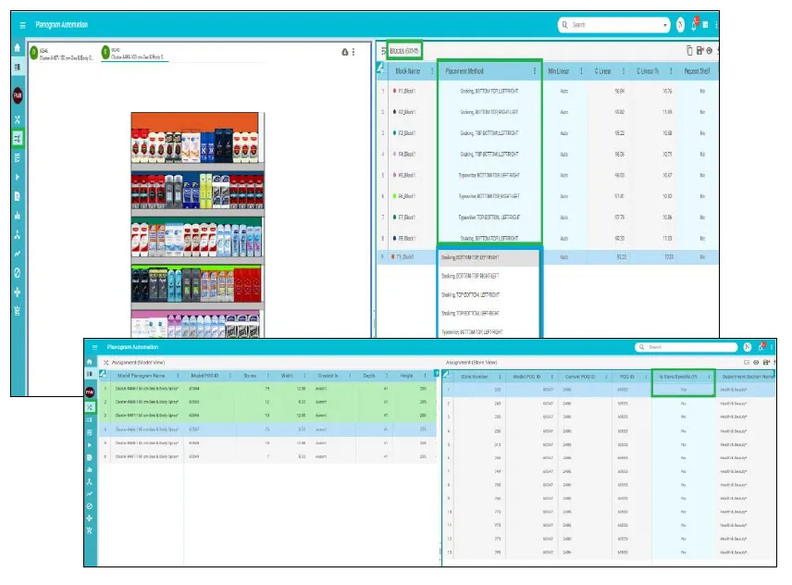Open Min Linear column options menu
Image resolution: width=792 pixels, height=585 pixels.
click(581, 71)
